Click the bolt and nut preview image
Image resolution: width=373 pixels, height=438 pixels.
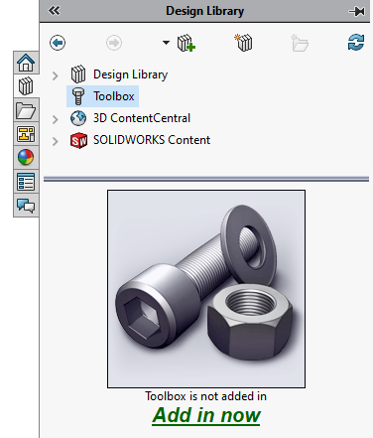coord(206,289)
